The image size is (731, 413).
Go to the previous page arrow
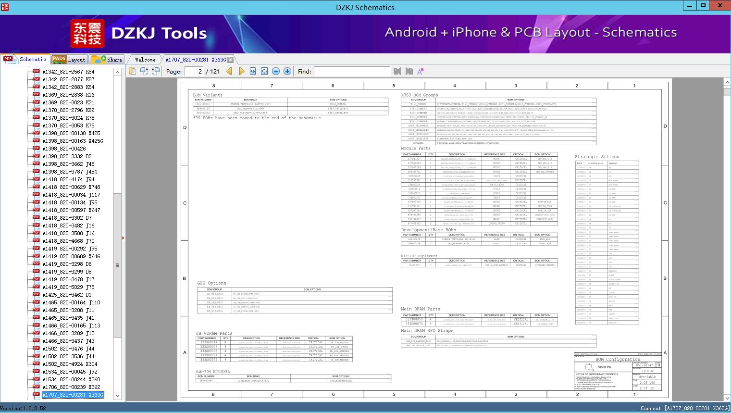(x=229, y=71)
